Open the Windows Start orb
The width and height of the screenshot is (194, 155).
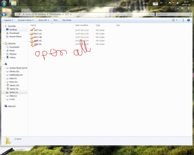[x=4, y=3]
